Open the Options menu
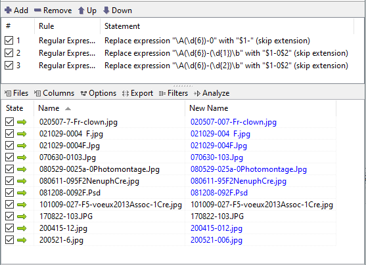Image resolution: width=366 pixels, height=265 pixels. tap(99, 93)
